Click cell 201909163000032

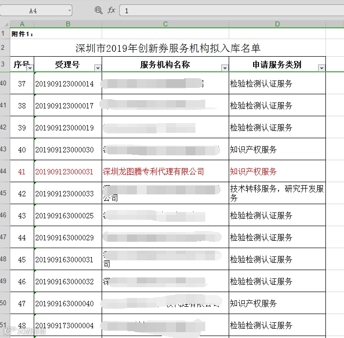click(68, 281)
